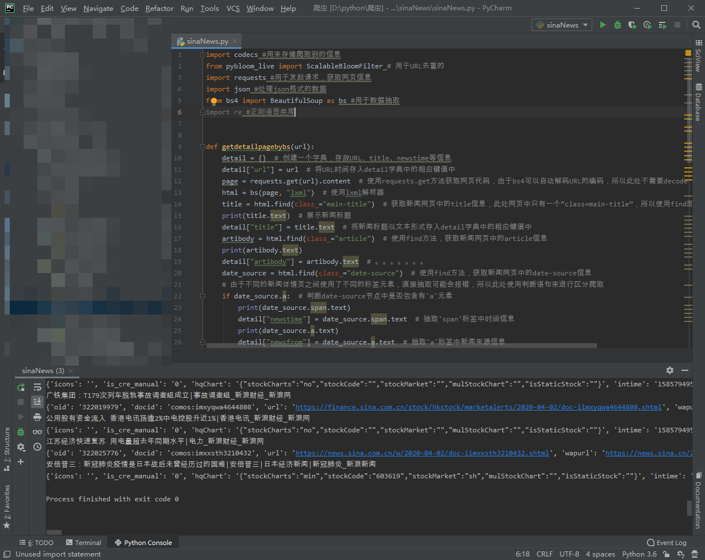Click the console vertical scrollbar thumb
Image resolution: width=705 pixels, height=560 pixels.
[689, 508]
